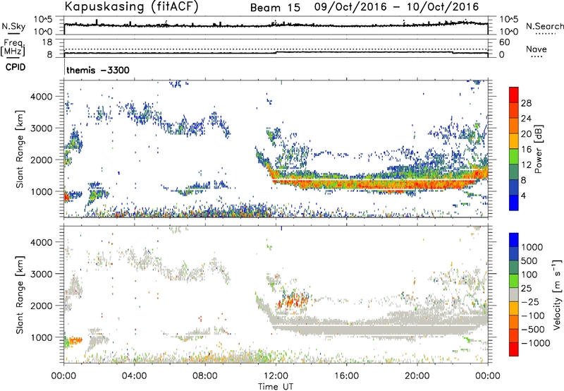Click the 'Beam 15' label

(x=275, y=8)
